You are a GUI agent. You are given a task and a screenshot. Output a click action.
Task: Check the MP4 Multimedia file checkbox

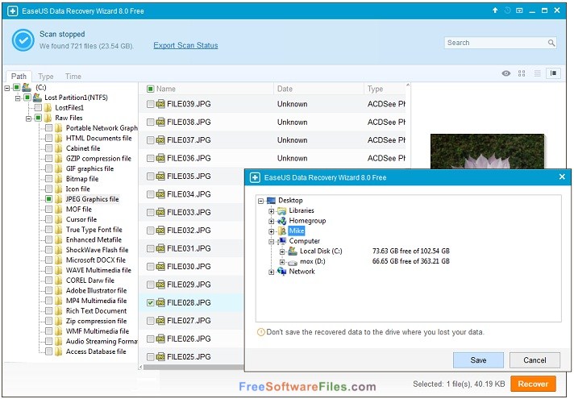point(48,301)
